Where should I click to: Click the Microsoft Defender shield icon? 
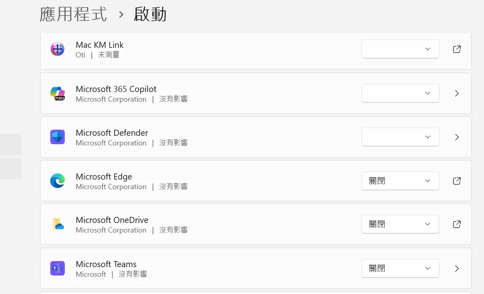pyautogui.click(x=58, y=137)
